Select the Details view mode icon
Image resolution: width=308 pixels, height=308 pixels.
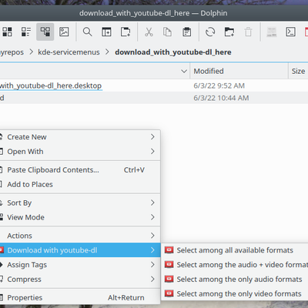tap(45, 32)
